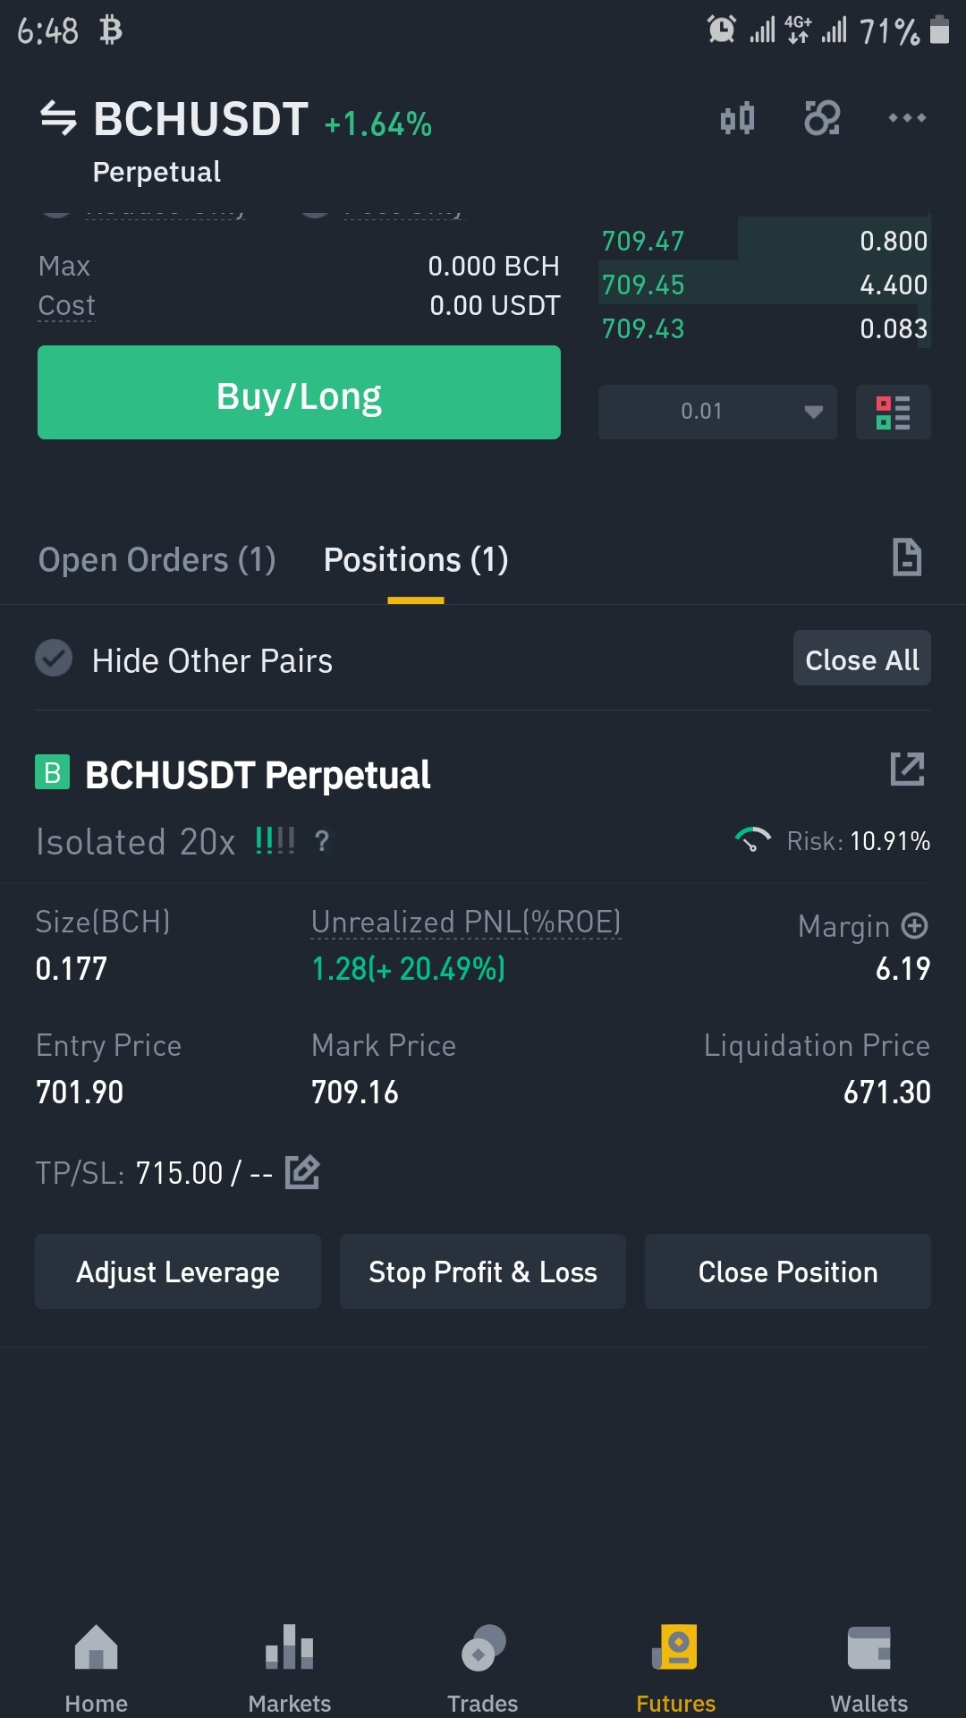Screen dimensions: 966x1718
Task: Share the BCHUSDT position via export icon
Action: [907, 769]
